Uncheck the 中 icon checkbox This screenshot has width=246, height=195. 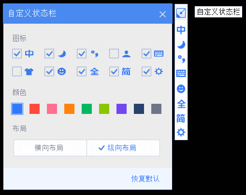pyautogui.click(x=17, y=54)
